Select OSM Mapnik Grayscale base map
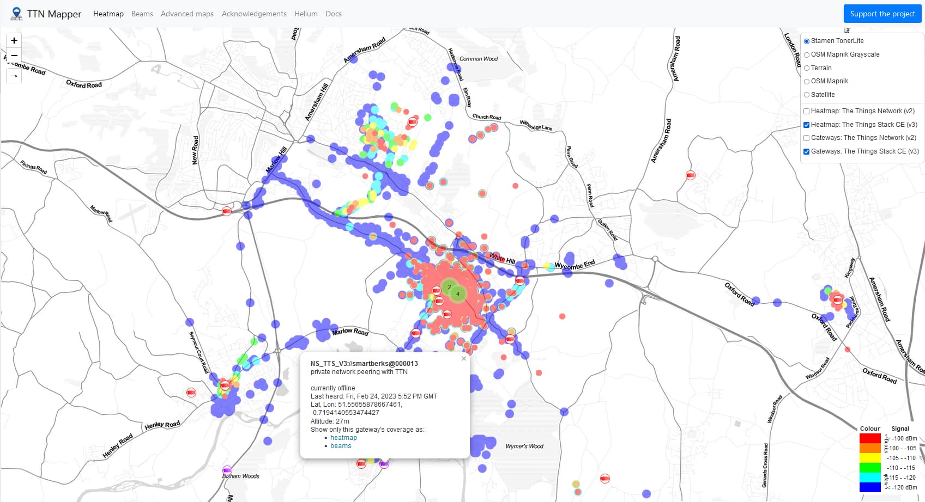Image resolution: width=925 pixels, height=502 pixels. [807, 54]
